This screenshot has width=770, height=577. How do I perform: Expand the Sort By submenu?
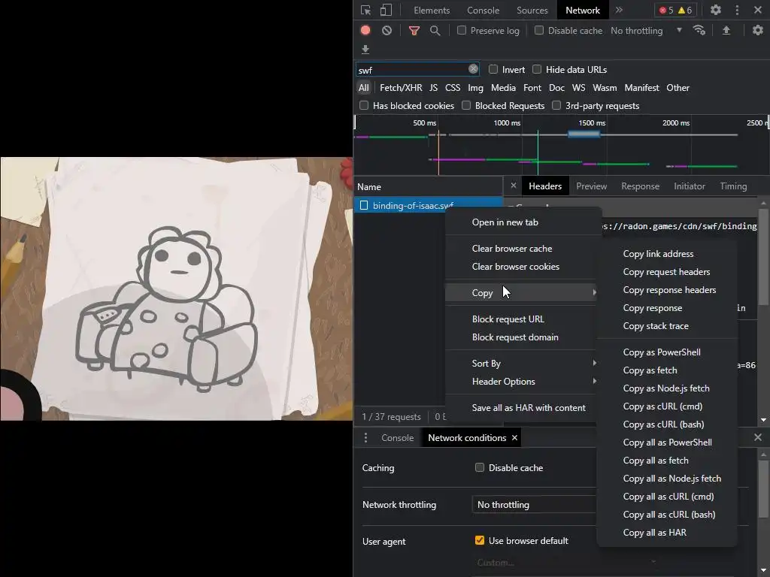(x=520, y=363)
